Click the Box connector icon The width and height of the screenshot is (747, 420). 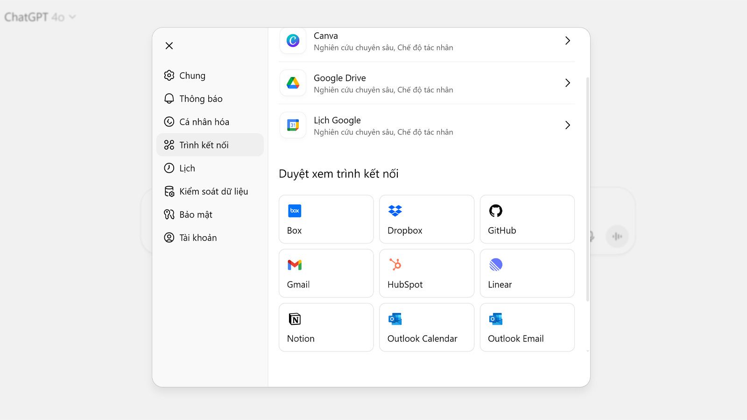(x=295, y=210)
